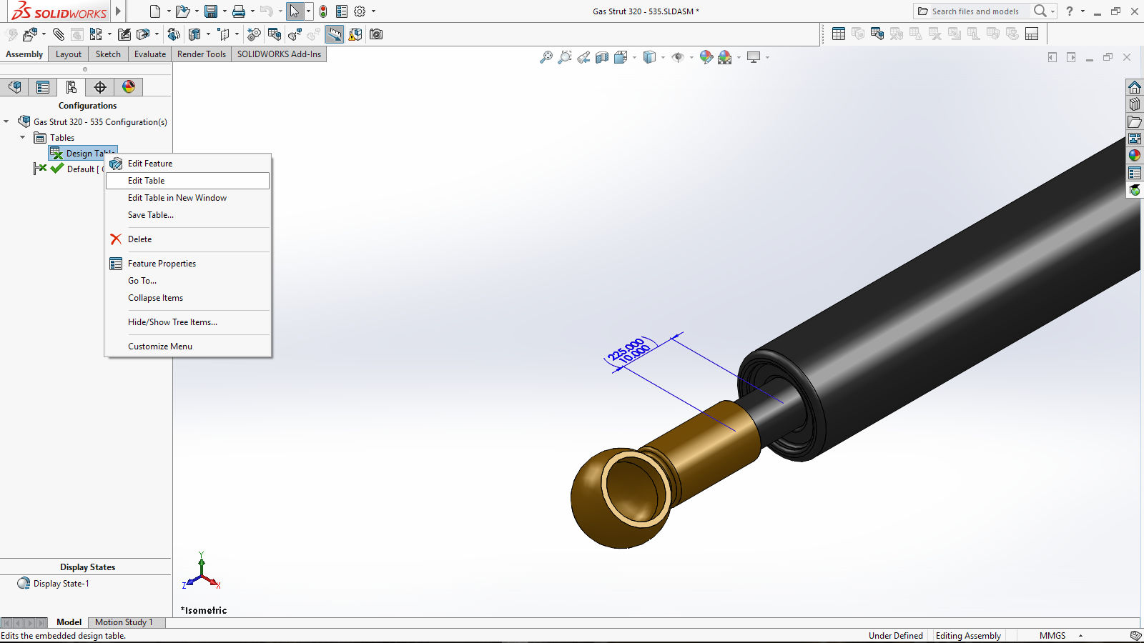Toggle the Hide/Show Items eye icon
Image resolution: width=1144 pixels, height=643 pixels.
coord(678,57)
